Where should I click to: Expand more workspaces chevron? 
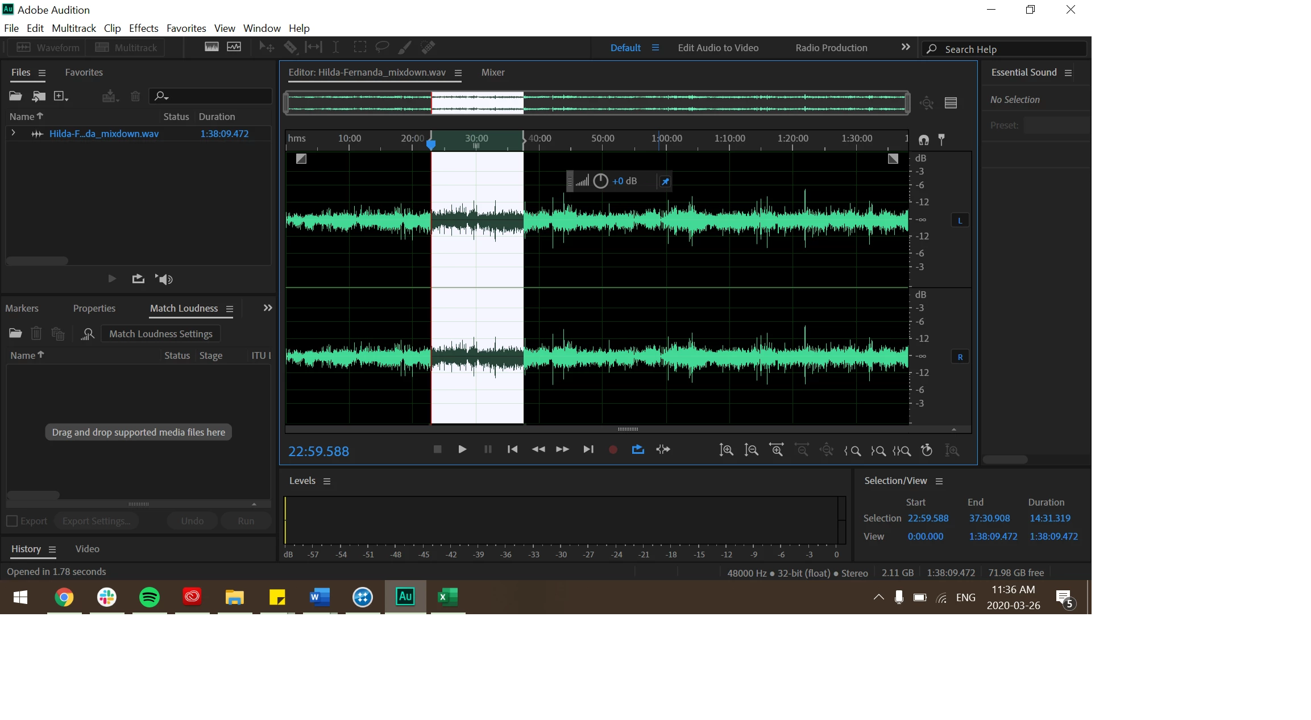tap(906, 47)
